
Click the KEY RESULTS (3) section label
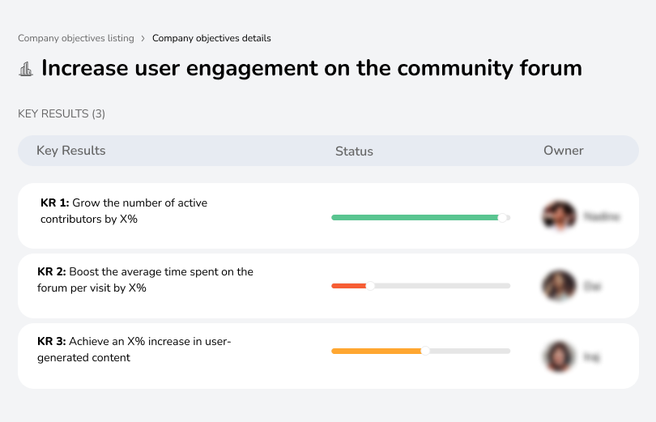point(62,113)
